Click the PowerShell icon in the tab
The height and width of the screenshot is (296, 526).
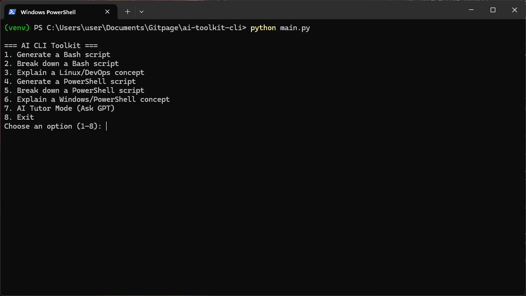12,12
